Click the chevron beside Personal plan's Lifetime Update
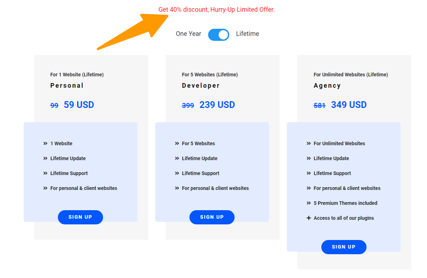The height and width of the screenshot is (278, 427). (45, 158)
